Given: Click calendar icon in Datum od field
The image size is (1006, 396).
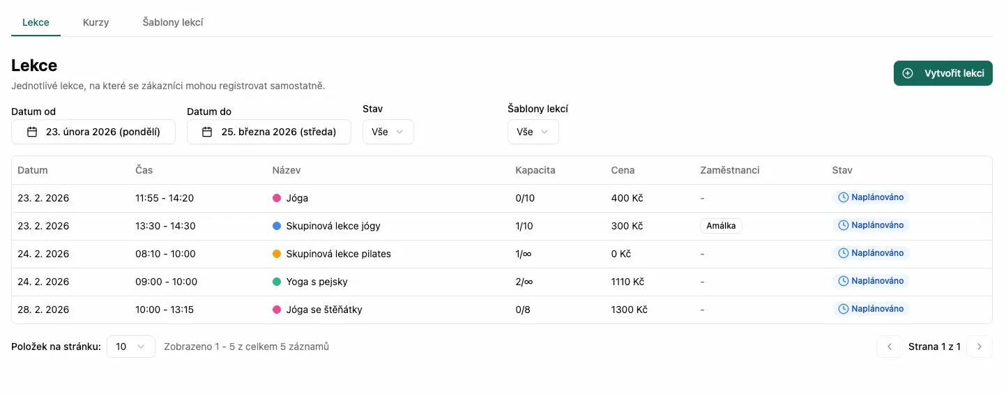Looking at the screenshot, I should click(32, 132).
